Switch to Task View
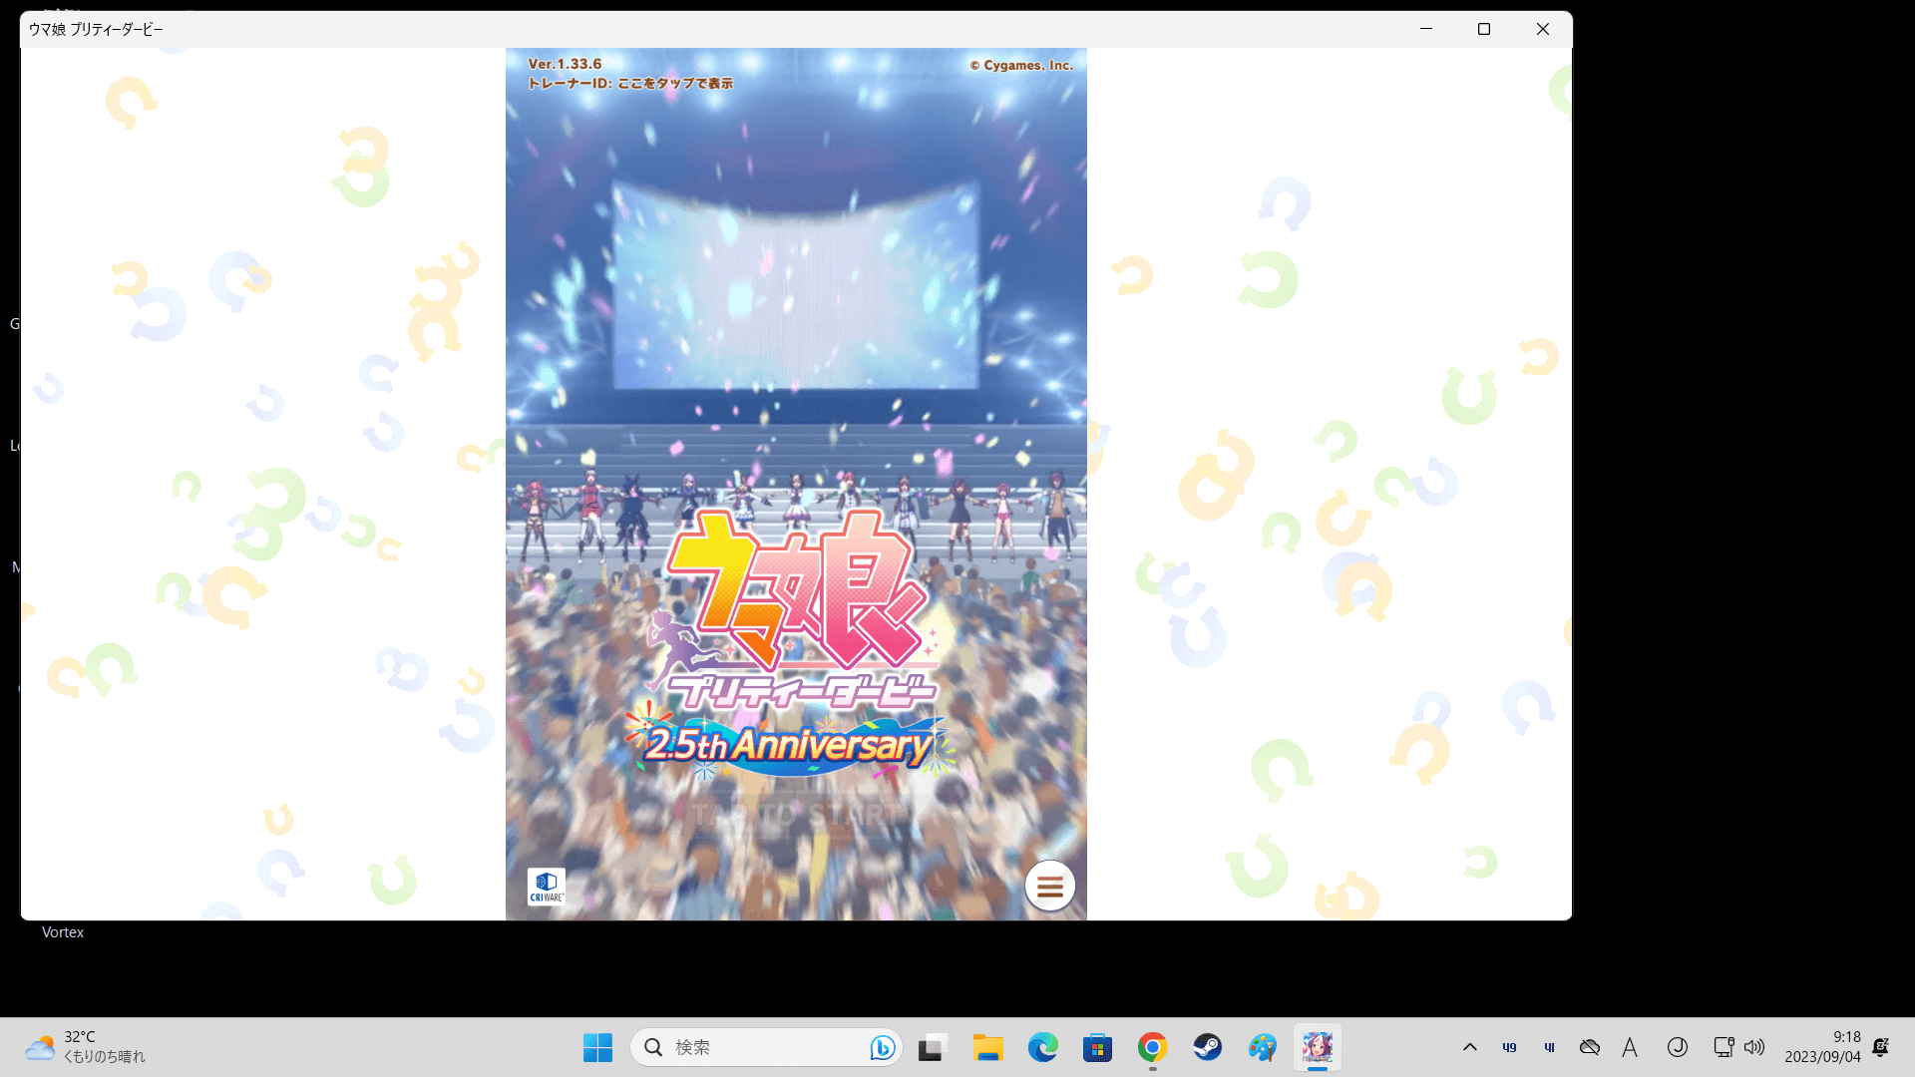The image size is (1915, 1077). [x=931, y=1047]
